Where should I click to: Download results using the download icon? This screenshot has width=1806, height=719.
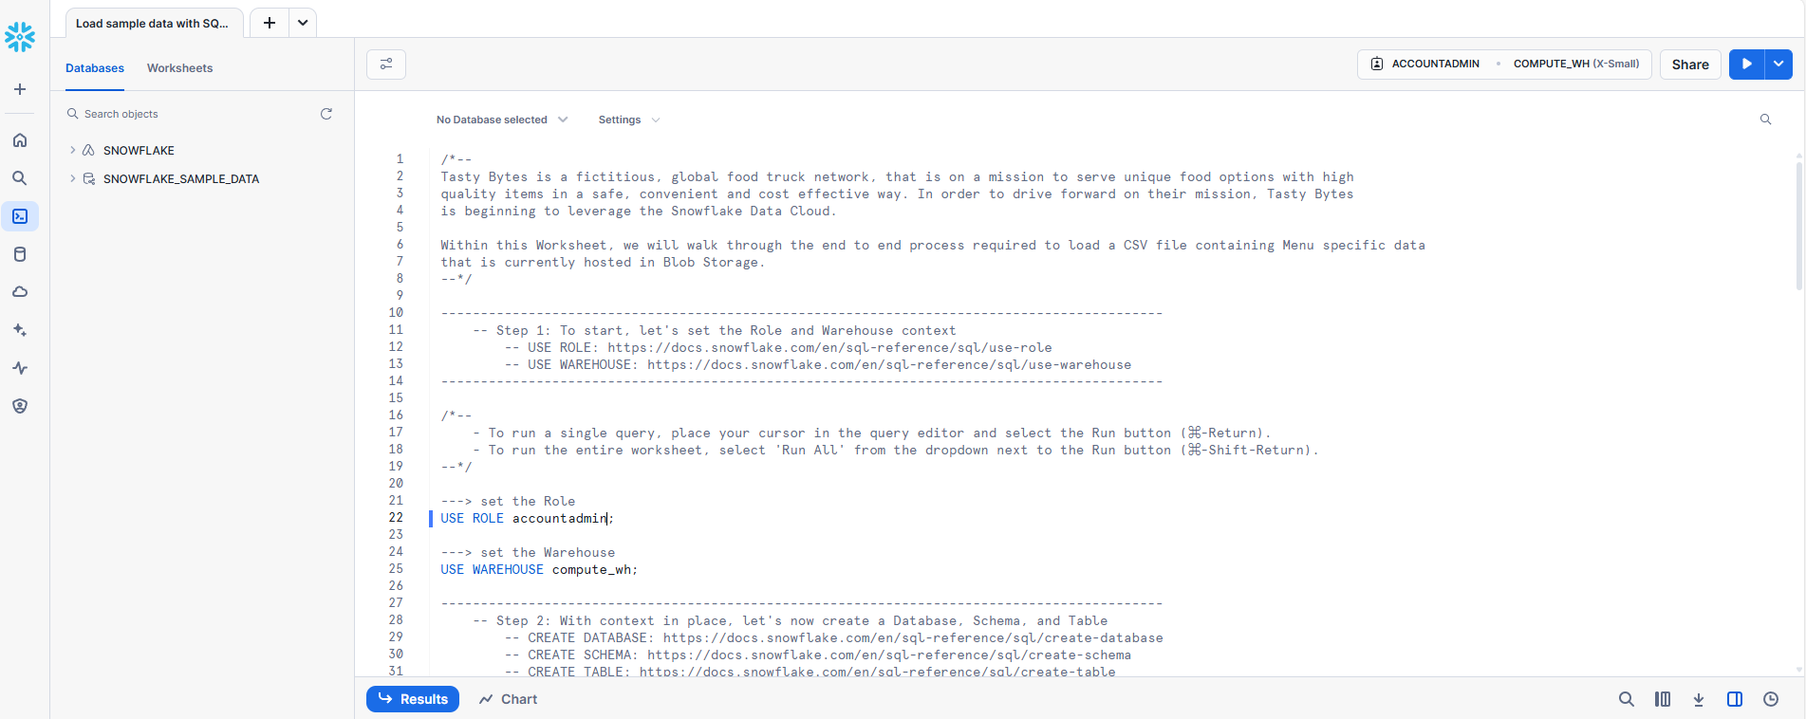click(x=1699, y=699)
